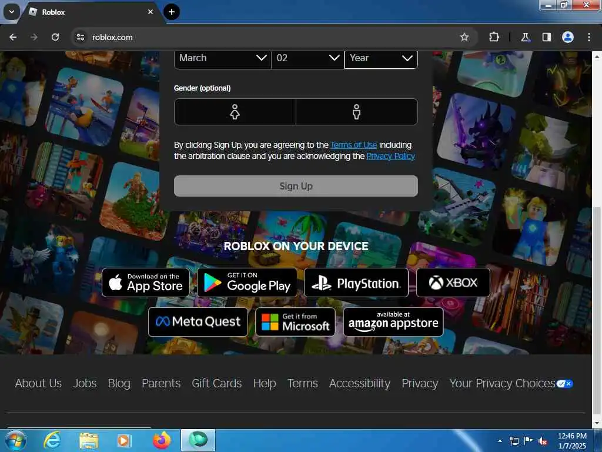Click the Action Center flag tray icon
602x452 pixels.
click(x=529, y=441)
